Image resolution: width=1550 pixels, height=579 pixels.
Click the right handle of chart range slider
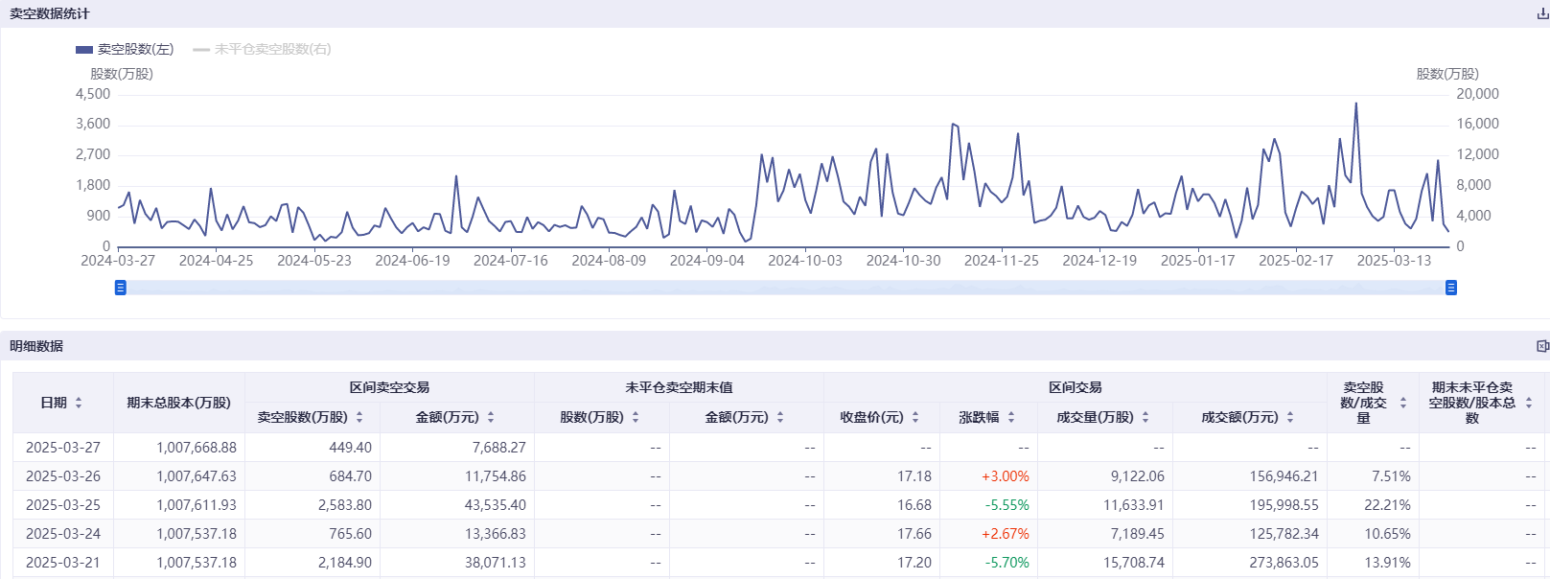[x=1451, y=288]
